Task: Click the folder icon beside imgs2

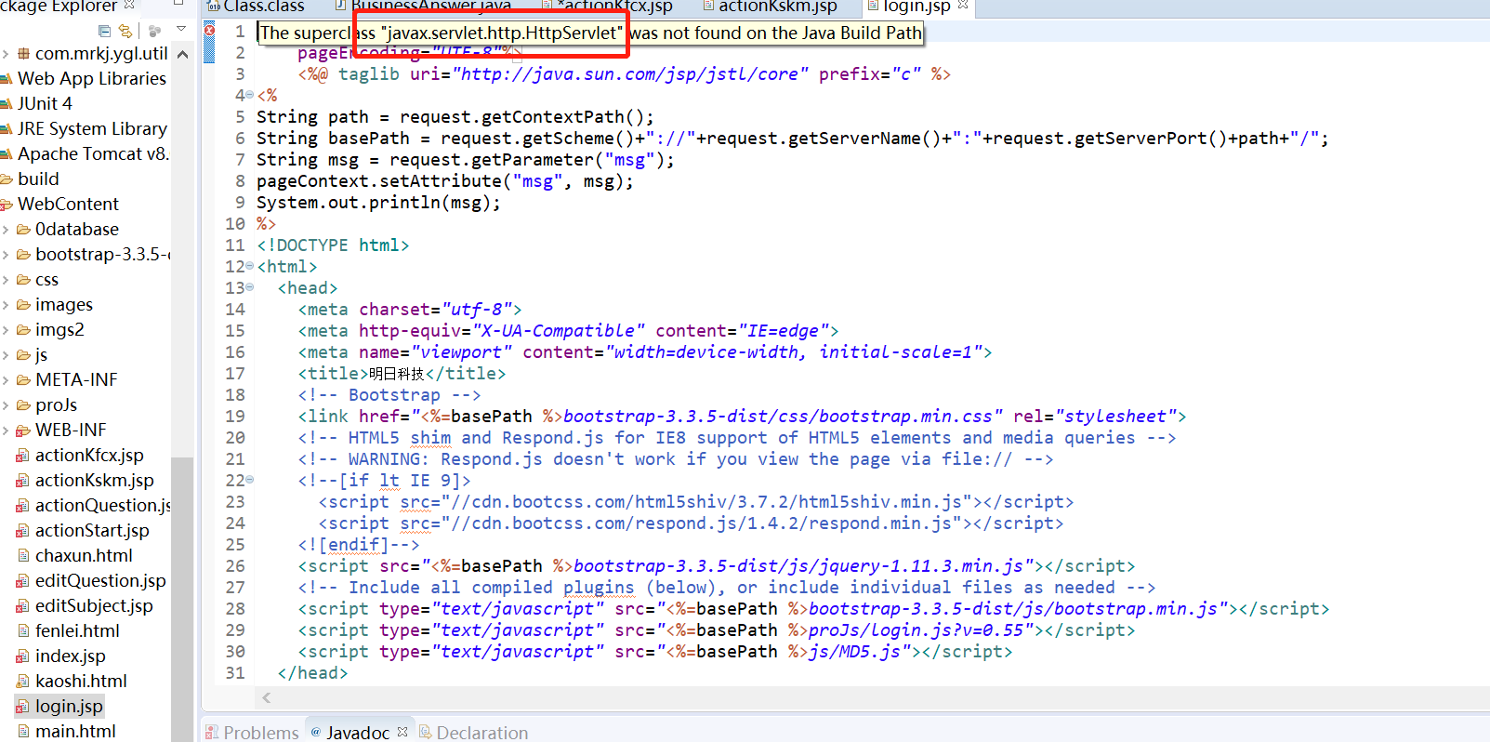Action: (24, 329)
